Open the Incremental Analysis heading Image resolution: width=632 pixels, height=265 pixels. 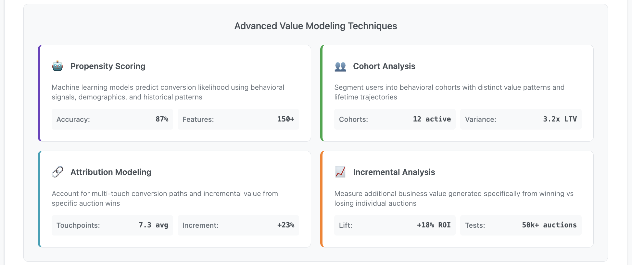[394, 172]
